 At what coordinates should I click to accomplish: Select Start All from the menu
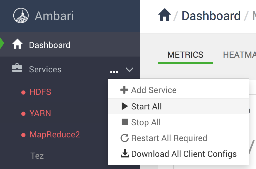click(178, 106)
